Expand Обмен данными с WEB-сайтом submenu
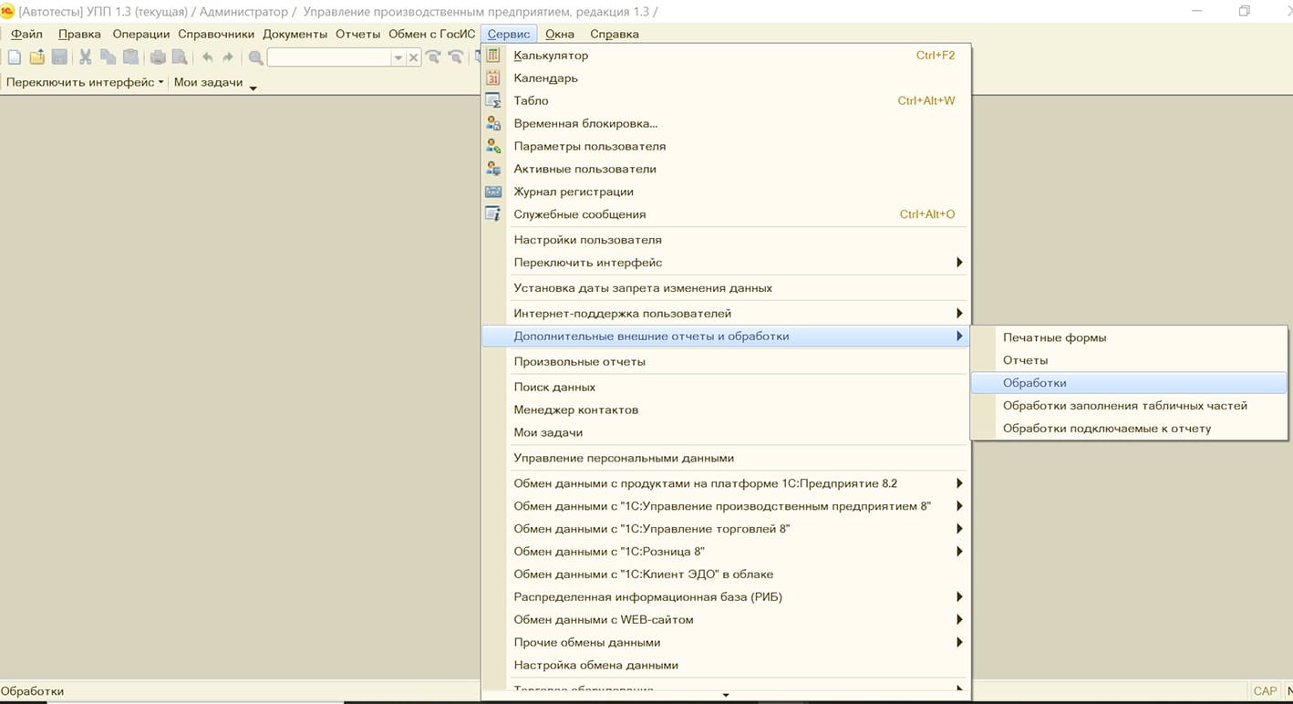The width and height of the screenshot is (1293, 704). pyautogui.click(x=959, y=620)
